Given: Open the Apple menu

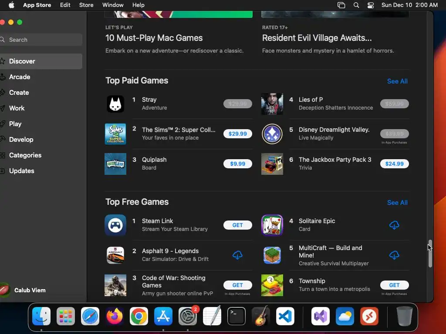Looking at the screenshot, I should [11, 5].
